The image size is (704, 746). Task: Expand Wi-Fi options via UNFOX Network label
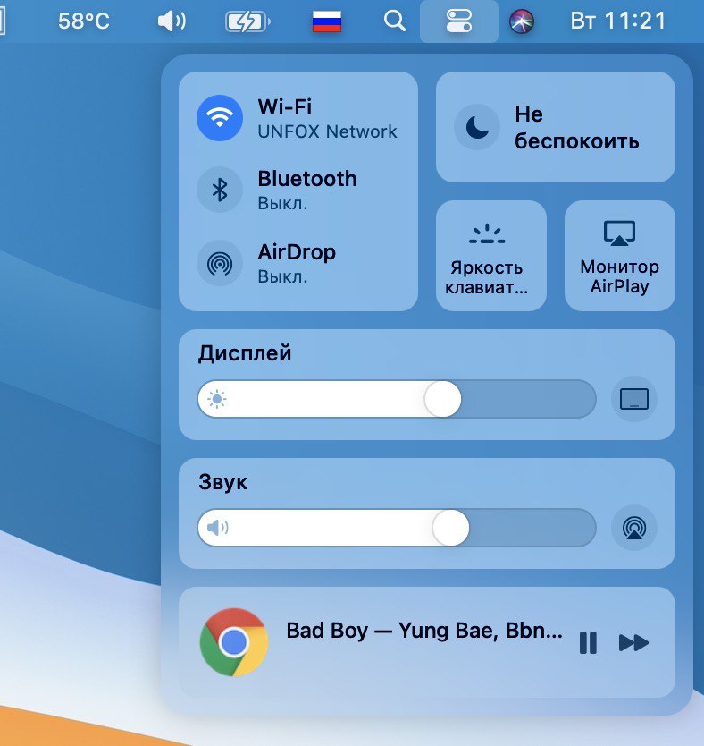327,131
